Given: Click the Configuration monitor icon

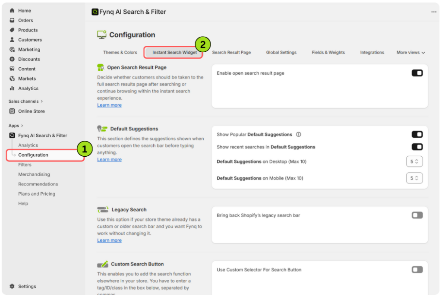Looking at the screenshot, I should [x=101, y=35].
